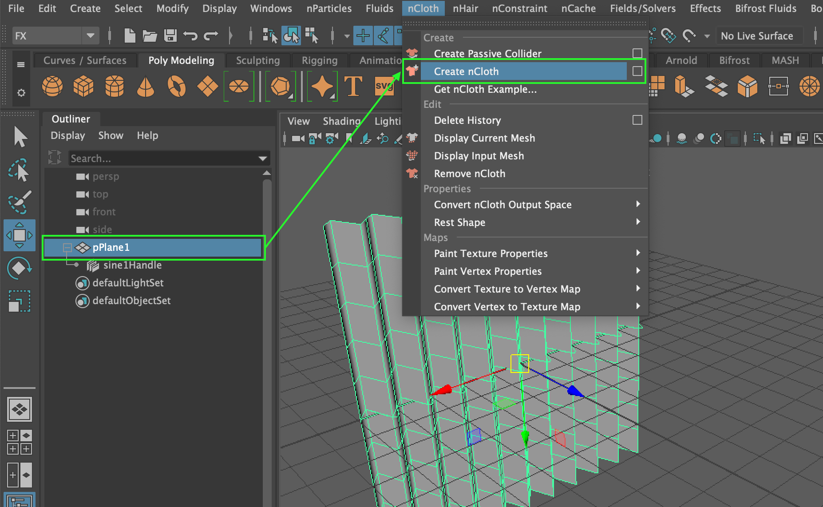
Task: Open Create Passive Collider option box
Action: click(x=637, y=53)
